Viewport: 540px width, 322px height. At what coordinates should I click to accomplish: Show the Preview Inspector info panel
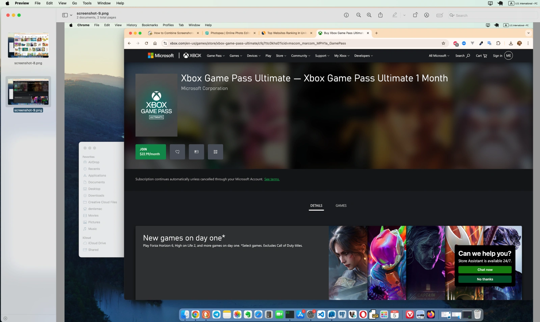click(346, 15)
